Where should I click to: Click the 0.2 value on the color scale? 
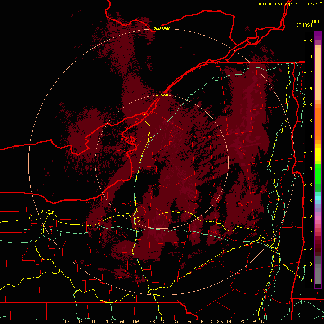(x=308, y=233)
